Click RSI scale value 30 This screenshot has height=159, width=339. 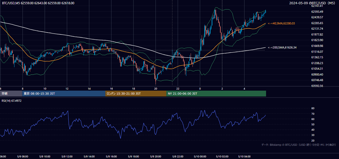pyautogui.click(x=313, y=135)
